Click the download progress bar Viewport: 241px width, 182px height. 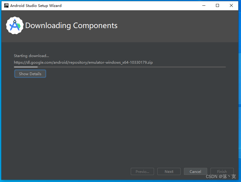(120, 67)
